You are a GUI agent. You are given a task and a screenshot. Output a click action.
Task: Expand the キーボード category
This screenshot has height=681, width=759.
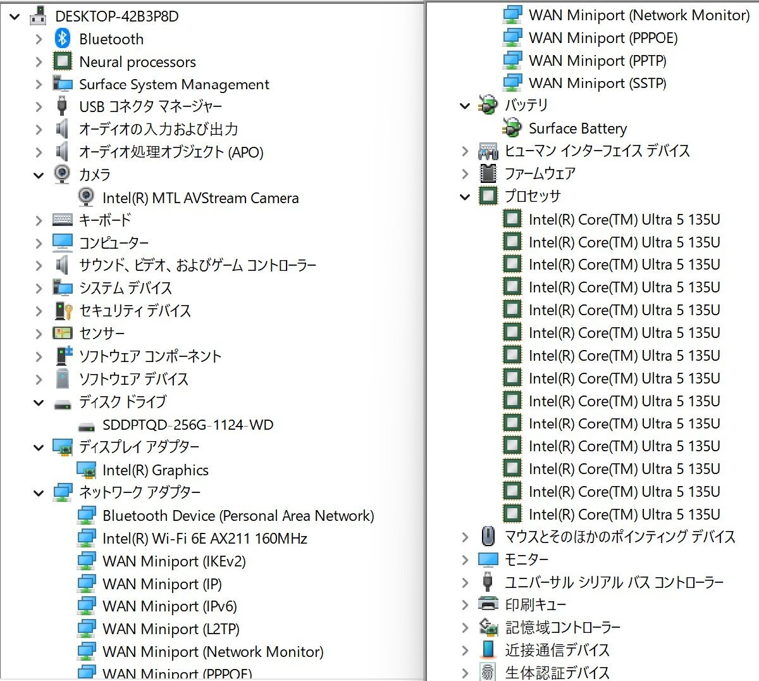pos(39,220)
